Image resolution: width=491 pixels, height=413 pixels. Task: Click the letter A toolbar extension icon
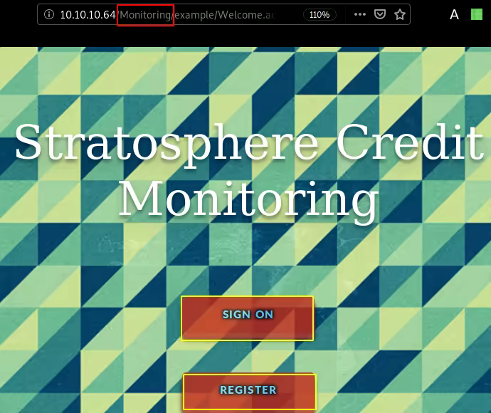455,14
